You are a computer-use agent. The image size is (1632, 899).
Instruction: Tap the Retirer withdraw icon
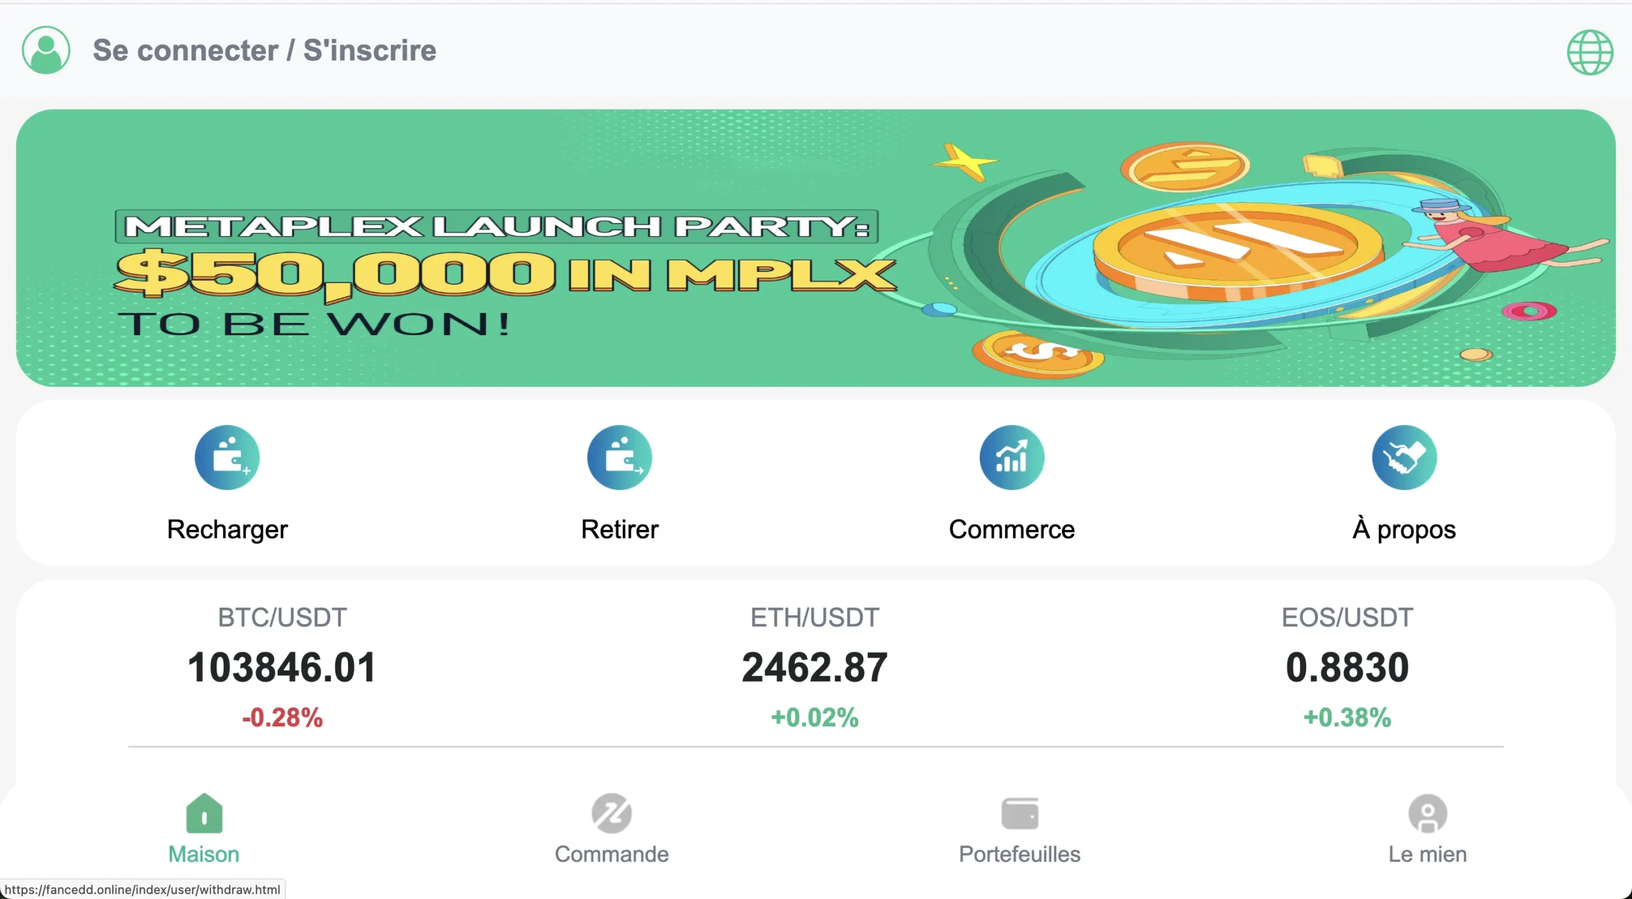coord(620,457)
